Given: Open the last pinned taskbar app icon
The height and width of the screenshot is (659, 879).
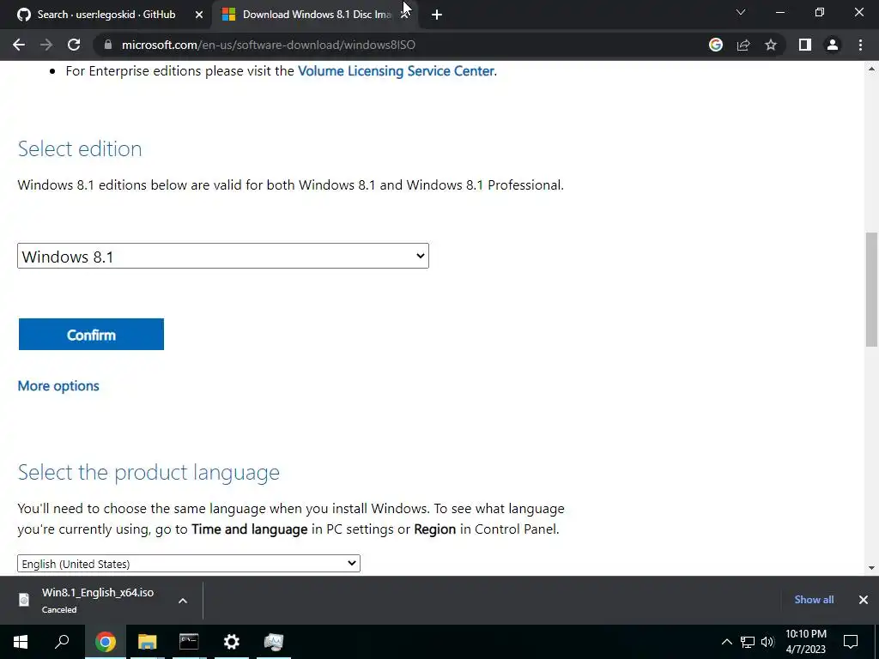Looking at the screenshot, I should 274,642.
